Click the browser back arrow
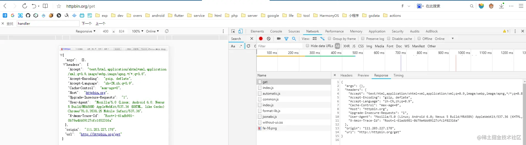Image resolution: width=526 pixels, height=145 pixels. click(5, 6)
